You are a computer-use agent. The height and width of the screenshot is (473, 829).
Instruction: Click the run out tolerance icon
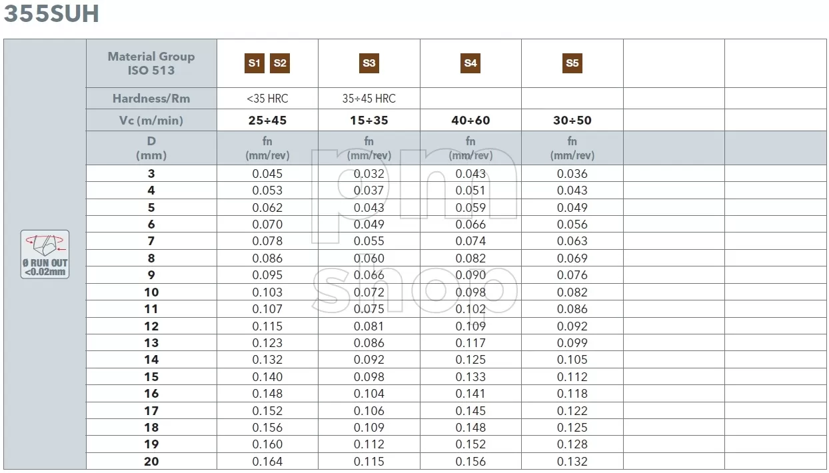pyautogui.click(x=45, y=254)
